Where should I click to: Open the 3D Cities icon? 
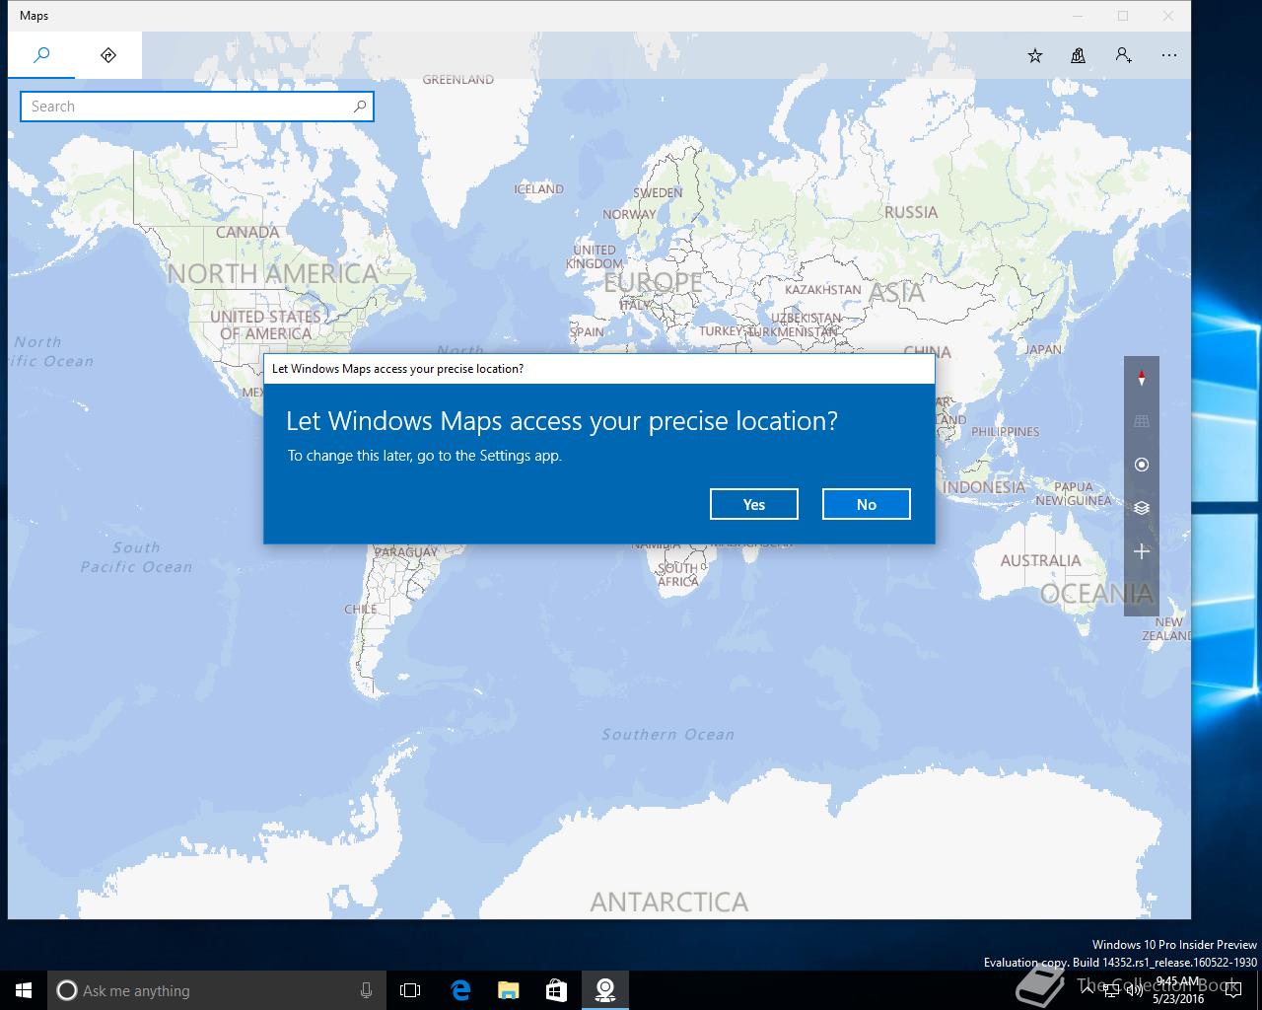[1079, 55]
